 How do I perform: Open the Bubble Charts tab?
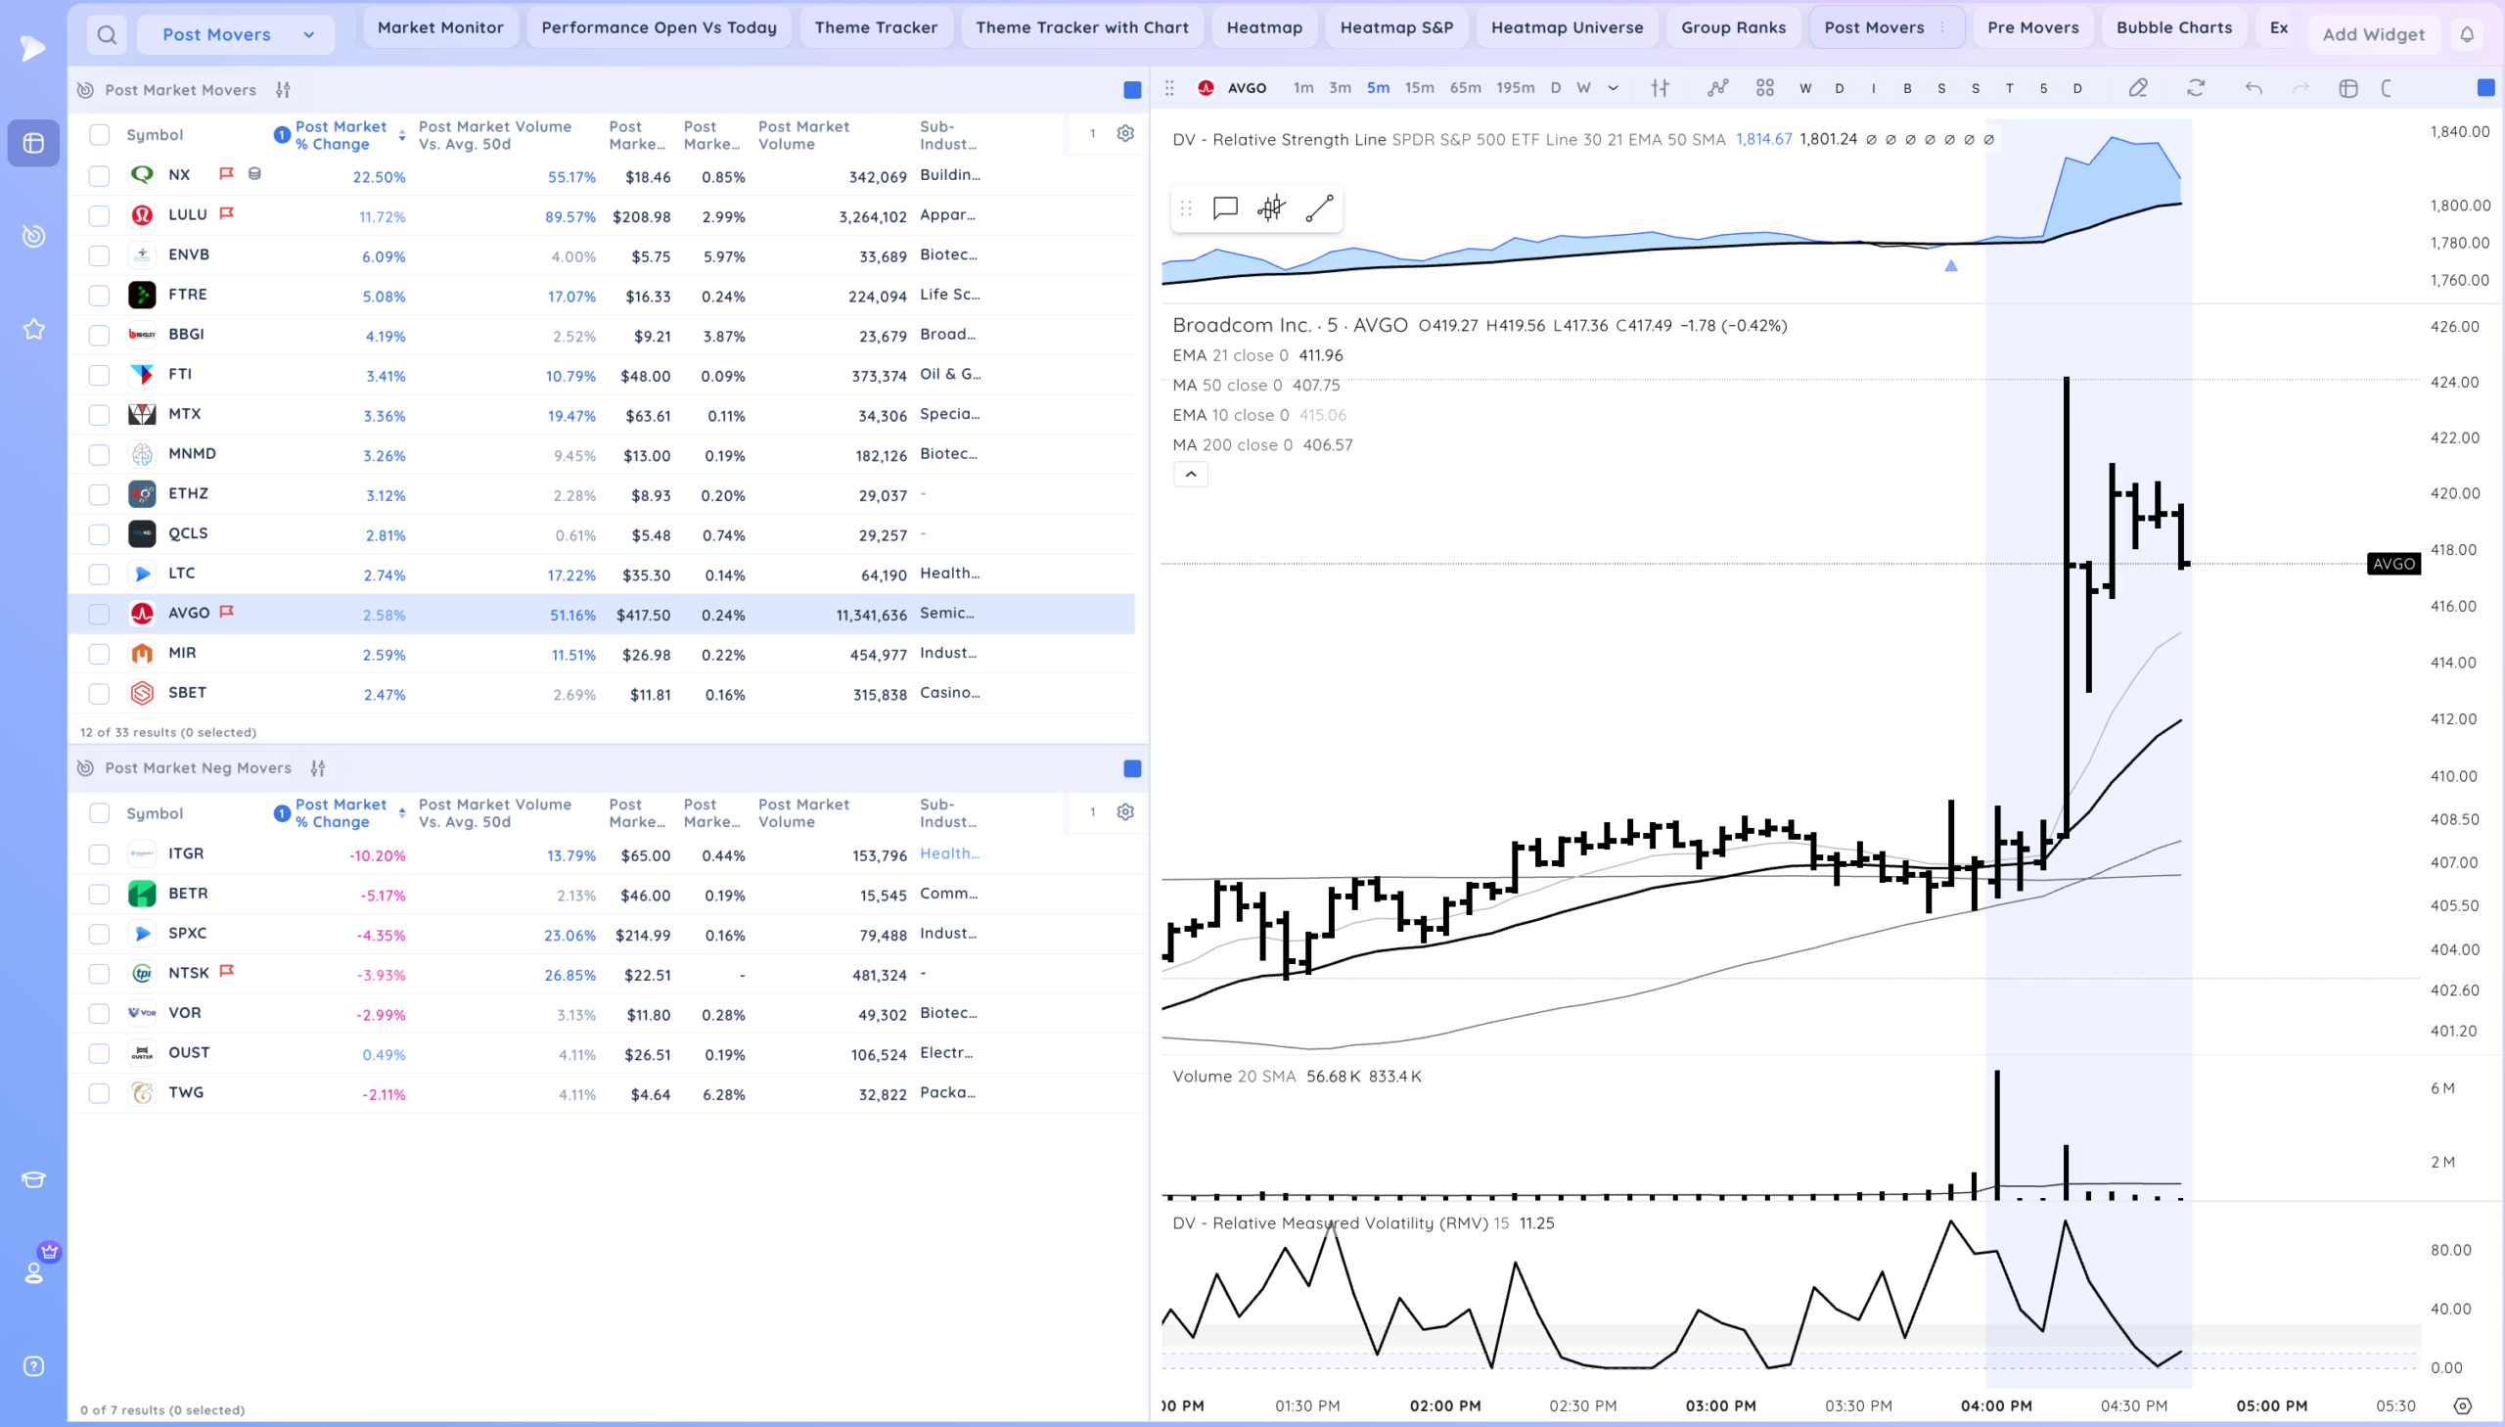2173,27
